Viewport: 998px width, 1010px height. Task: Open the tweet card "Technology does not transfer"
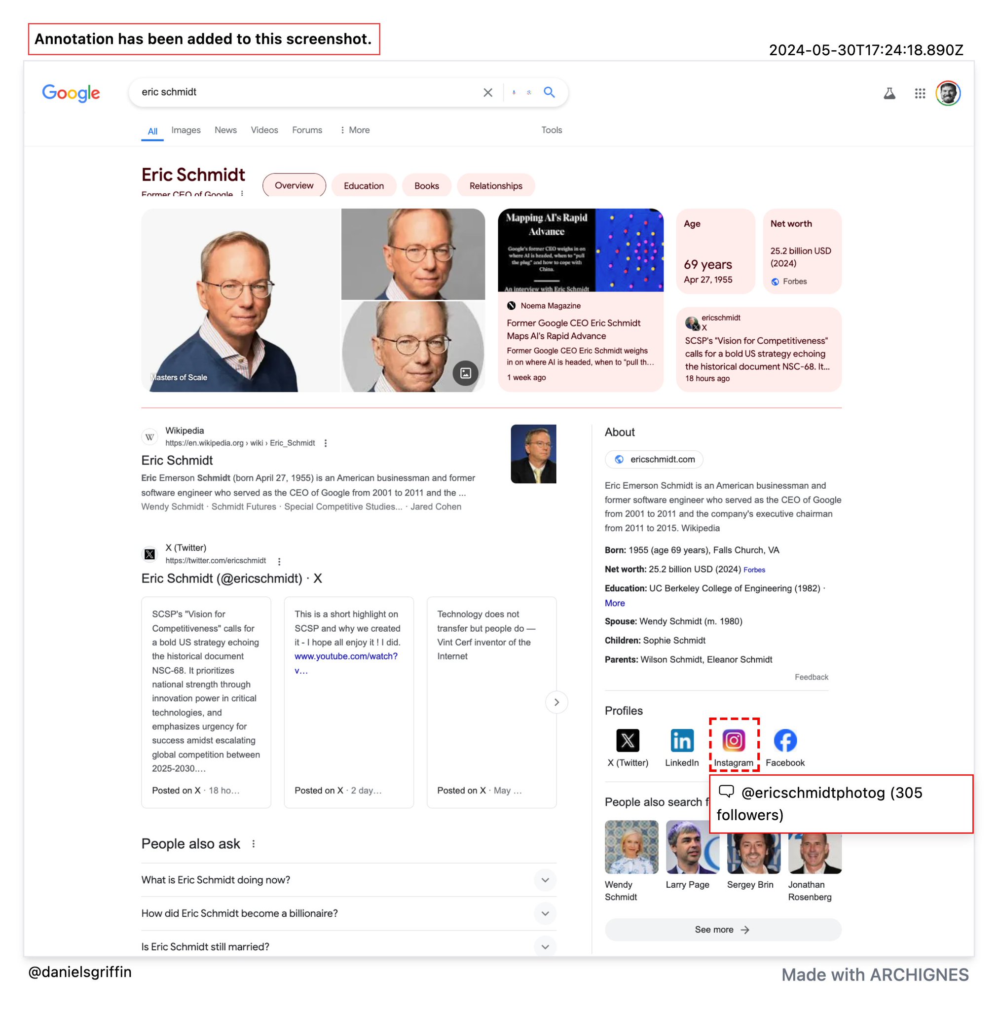(x=491, y=702)
